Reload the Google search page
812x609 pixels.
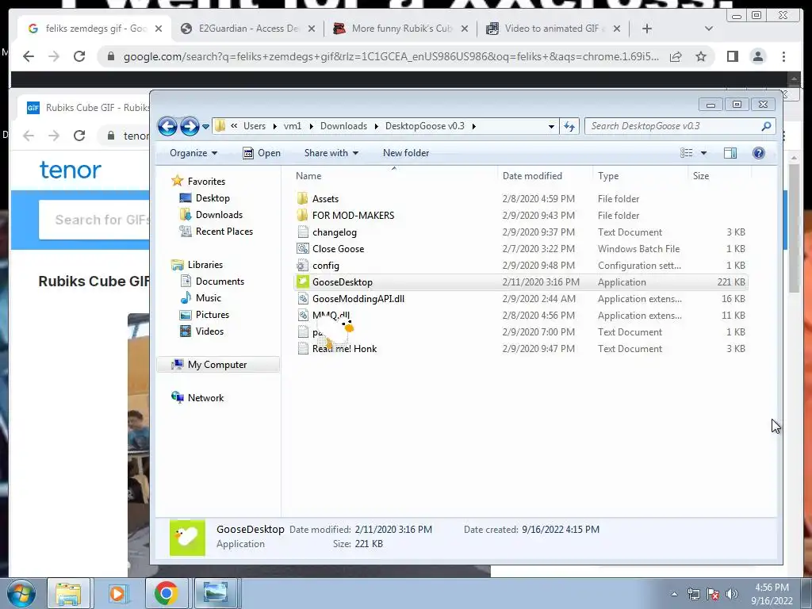[x=79, y=56]
